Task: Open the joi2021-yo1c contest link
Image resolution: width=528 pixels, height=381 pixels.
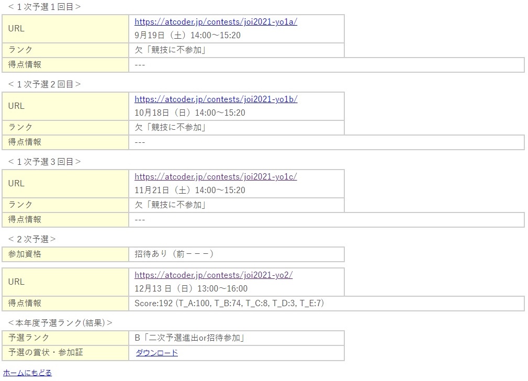Action: (x=216, y=177)
